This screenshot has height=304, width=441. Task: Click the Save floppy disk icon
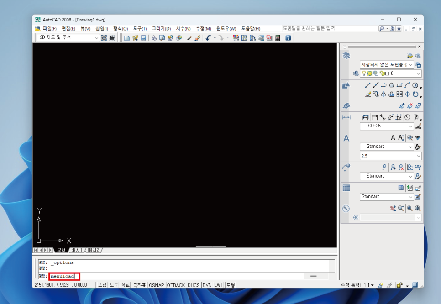pos(143,38)
